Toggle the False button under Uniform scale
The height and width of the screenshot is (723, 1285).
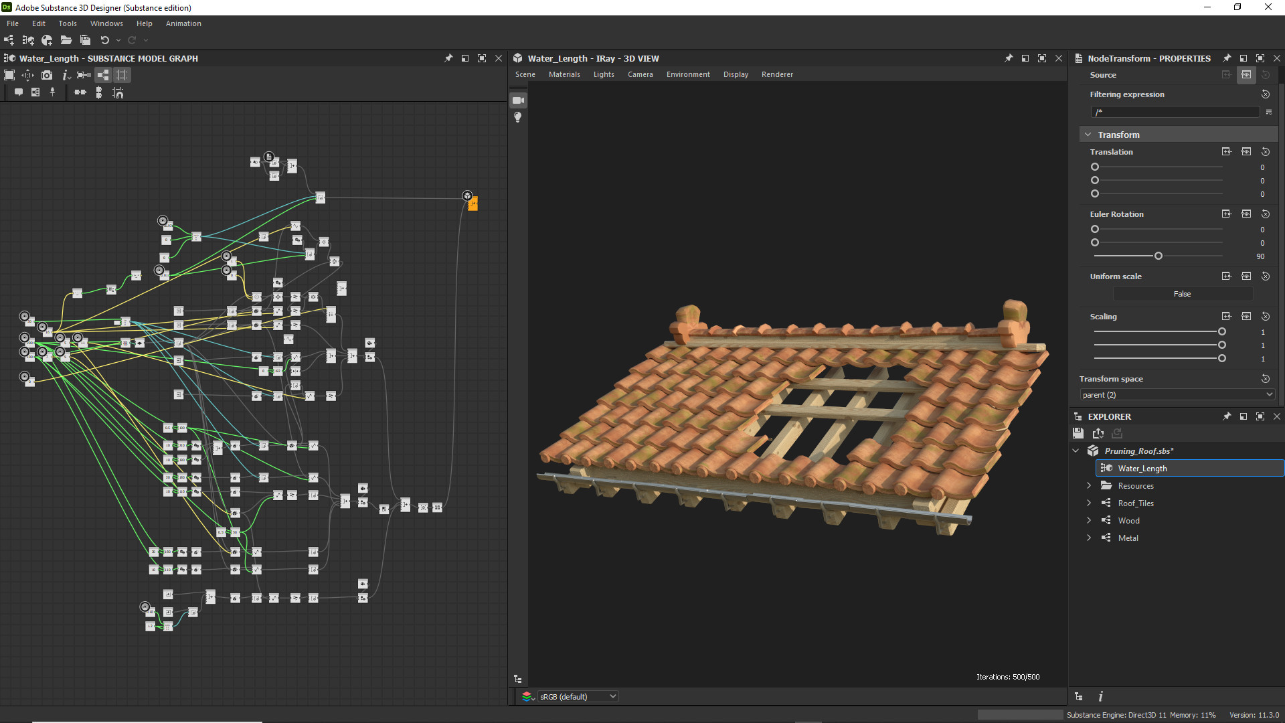1182,294
